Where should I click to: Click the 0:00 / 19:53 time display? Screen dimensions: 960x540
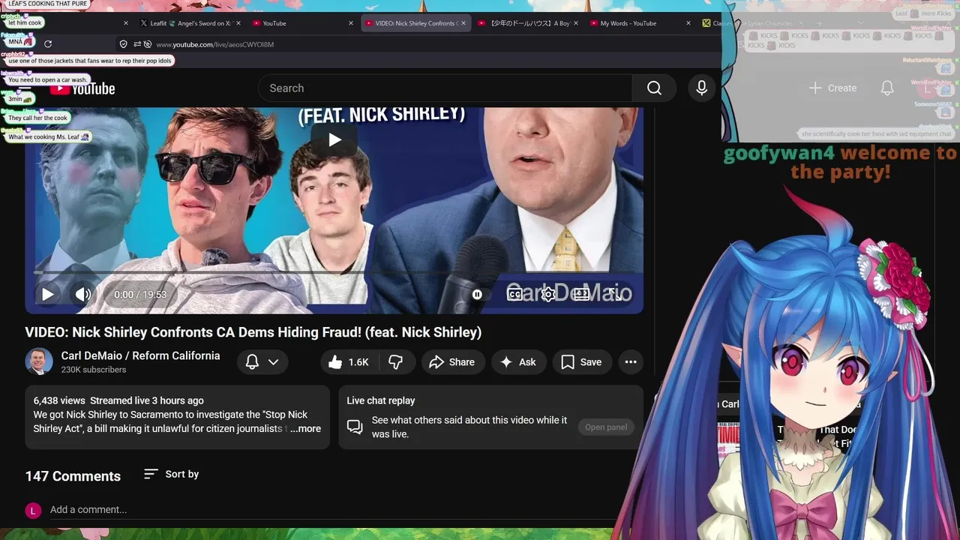point(140,295)
